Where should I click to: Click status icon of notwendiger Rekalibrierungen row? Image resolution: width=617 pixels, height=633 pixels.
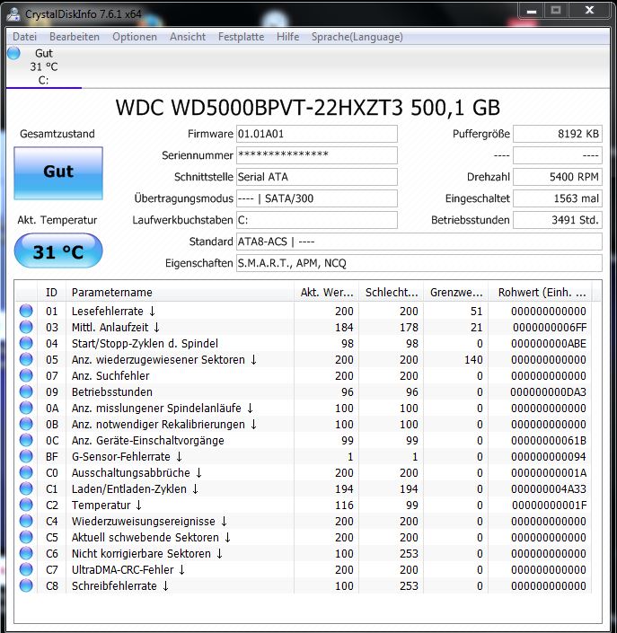click(x=26, y=424)
